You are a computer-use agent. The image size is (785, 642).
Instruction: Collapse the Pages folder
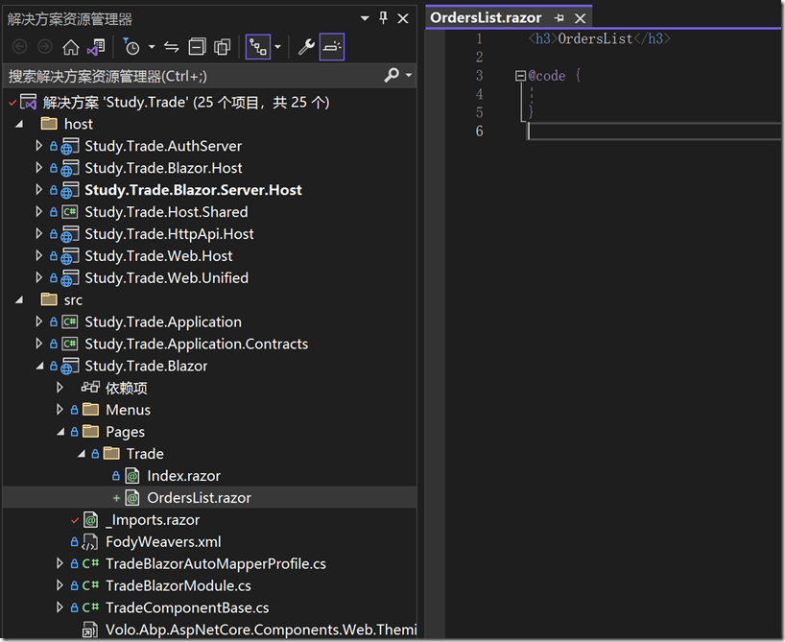point(60,432)
